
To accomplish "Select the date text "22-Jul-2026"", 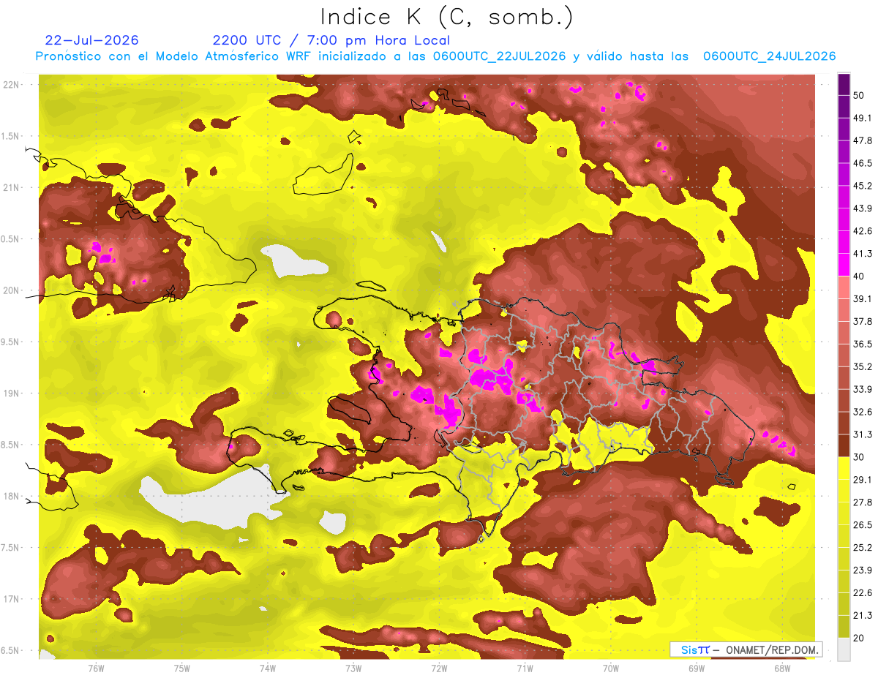I will tap(91, 40).
